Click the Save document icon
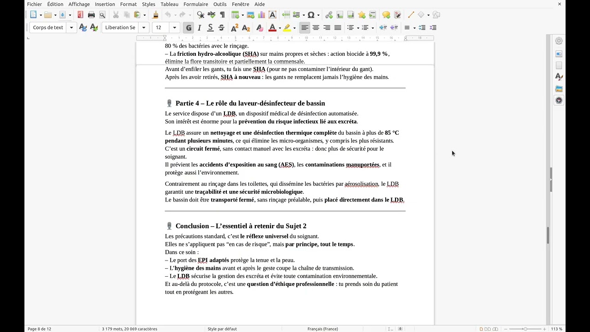Screen dimensions: 590x332 pos(62,15)
